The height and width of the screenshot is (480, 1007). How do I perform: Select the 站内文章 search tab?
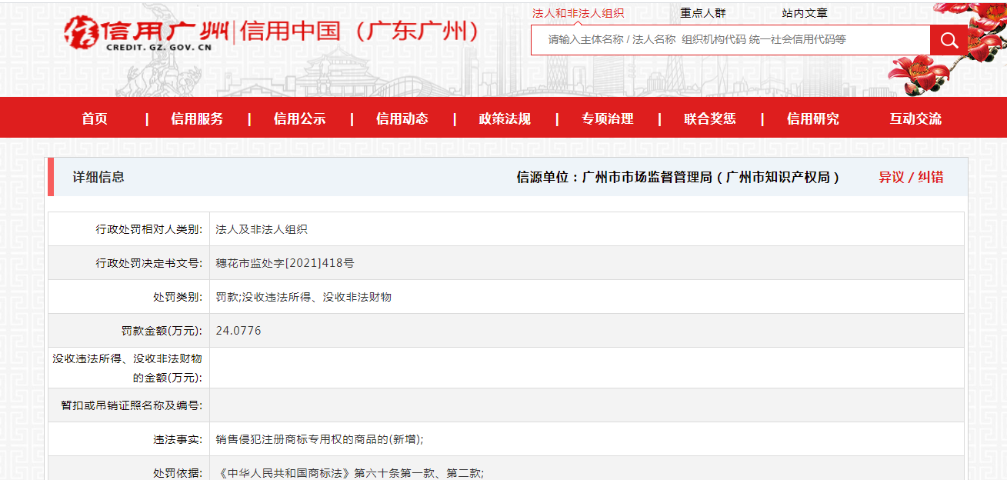pos(805,13)
